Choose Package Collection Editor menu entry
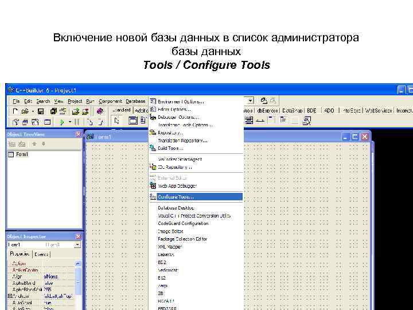Viewport: 413px width, 310px height. point(196,239)
